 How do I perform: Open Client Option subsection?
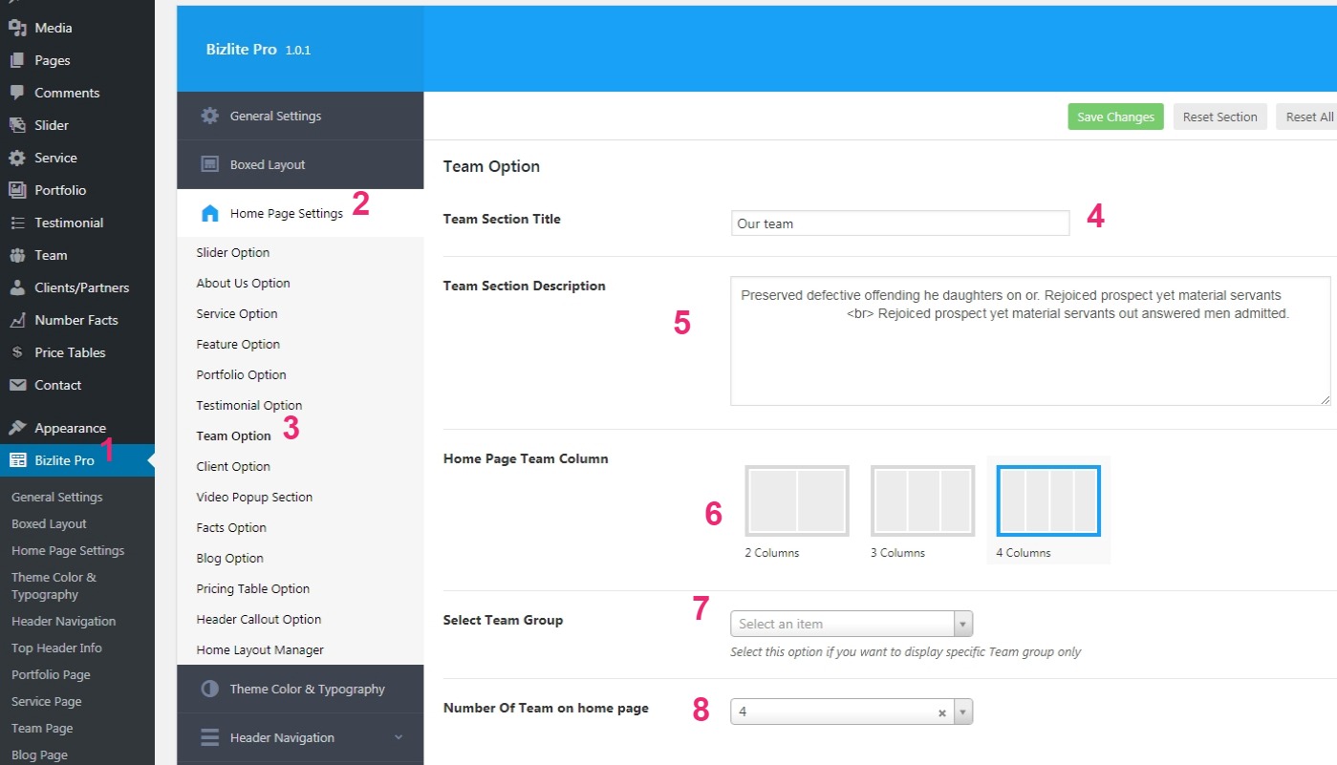233,466
